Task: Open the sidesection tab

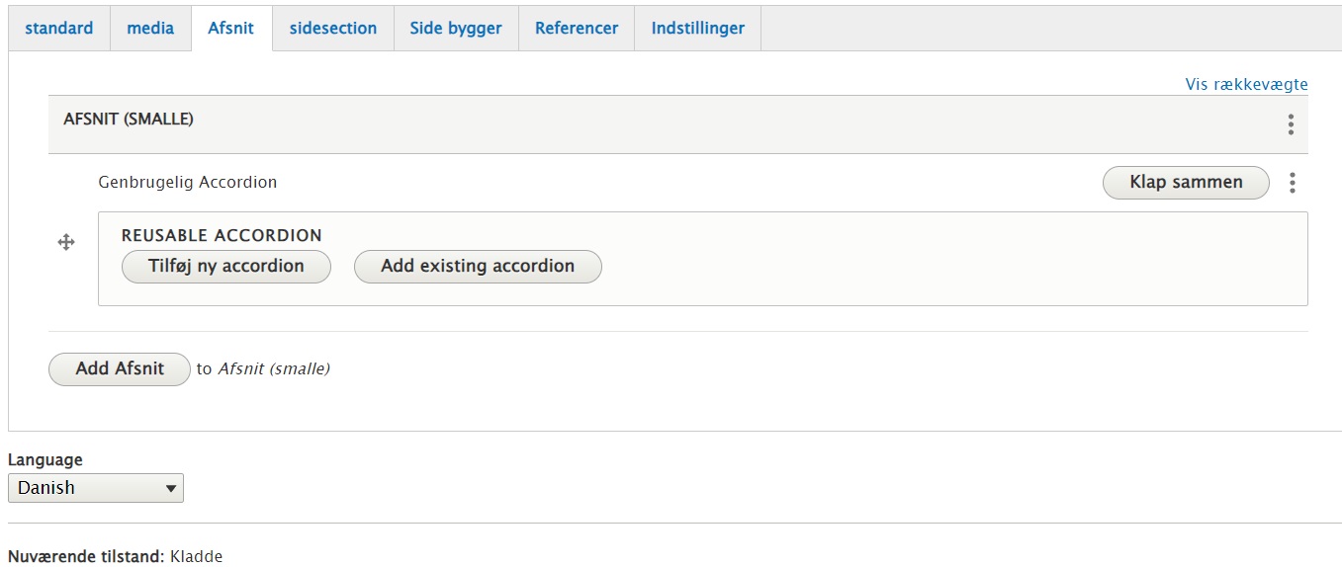Action: [332, 29]
